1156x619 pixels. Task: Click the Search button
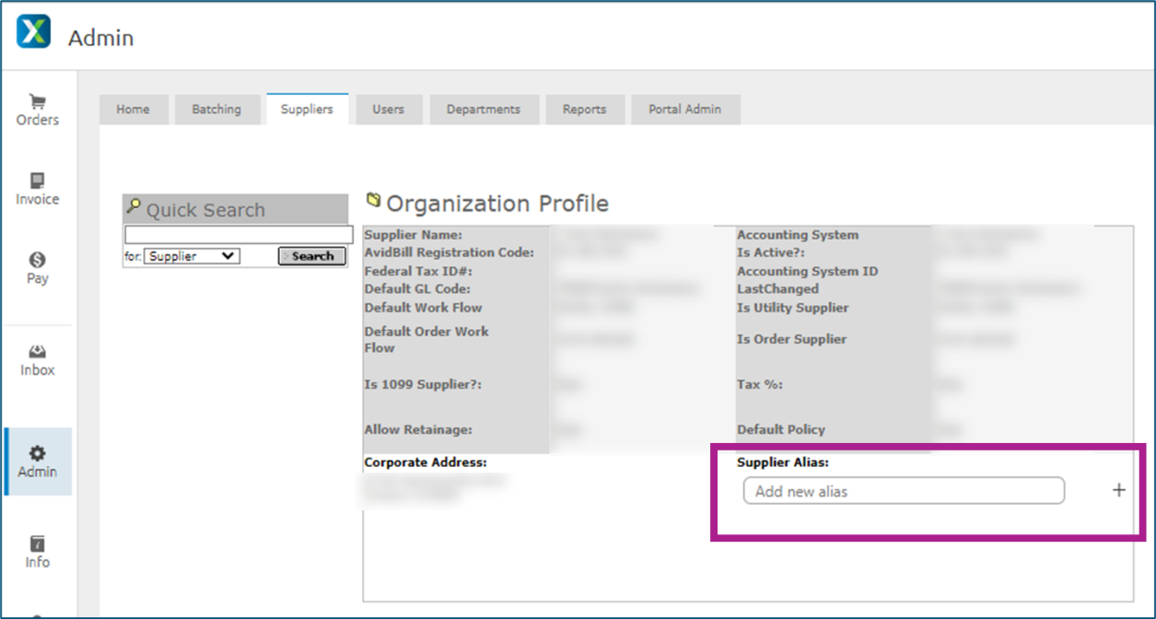(x=312, y=256)
